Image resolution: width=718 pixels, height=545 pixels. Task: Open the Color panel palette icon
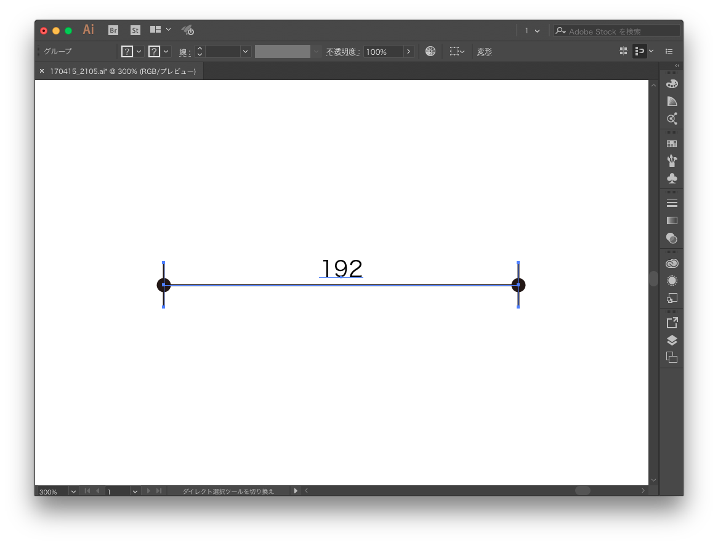pos(672,84)
